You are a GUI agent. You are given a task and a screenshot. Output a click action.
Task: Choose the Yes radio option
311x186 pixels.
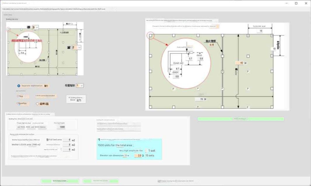coord(18,96)
